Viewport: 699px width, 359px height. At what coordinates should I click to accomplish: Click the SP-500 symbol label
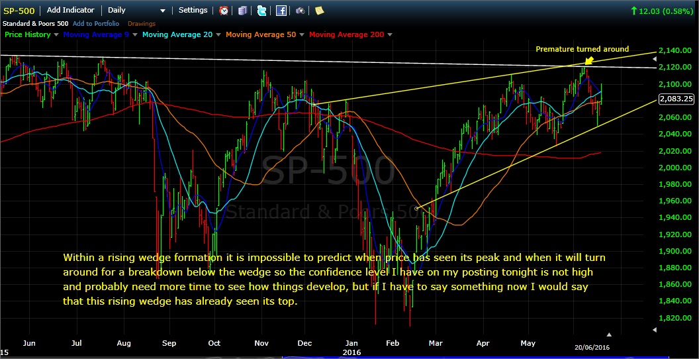tap(19, 11)
